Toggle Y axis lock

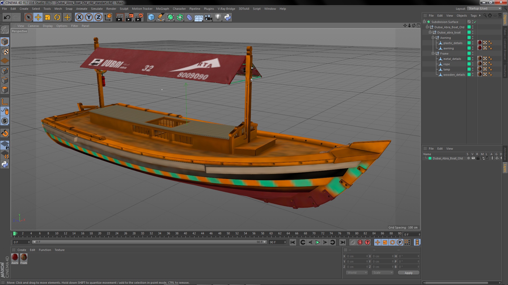click(89, 17)
